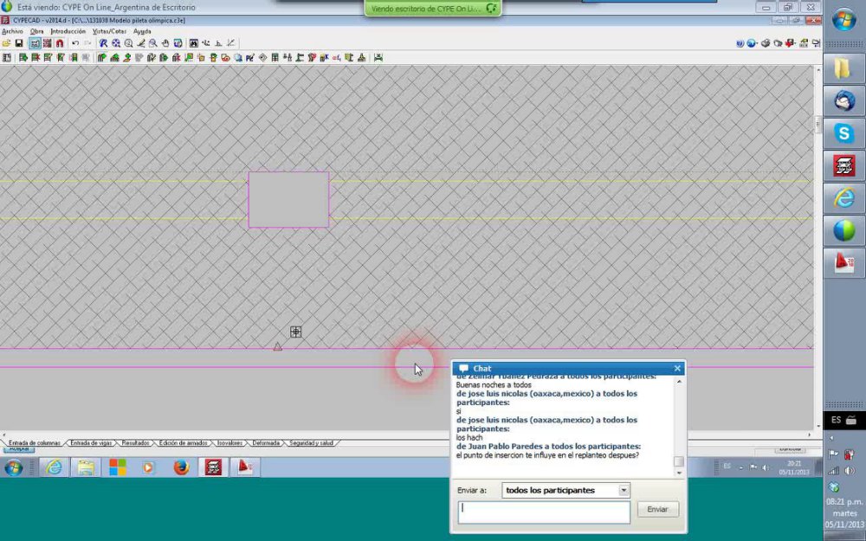Image resolution: width=866 pixels, height=541 pixels.
Task: Click the green 'Viendo escritorio' session button
Action: click(x=432, y=9)
